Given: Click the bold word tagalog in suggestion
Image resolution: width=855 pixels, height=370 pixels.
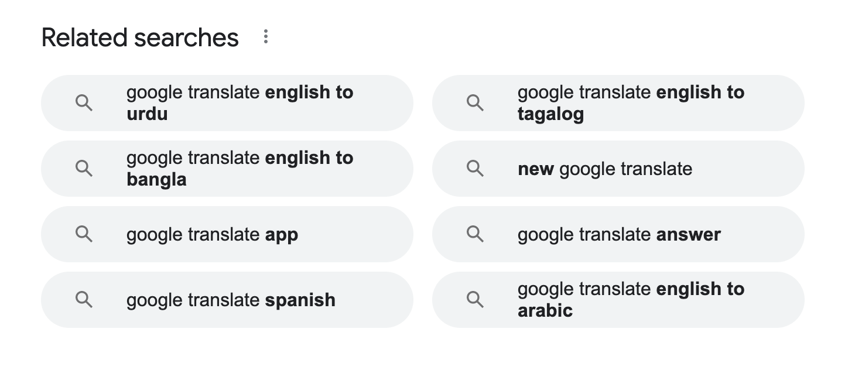Looking at the screenshot, I should (550, 114).
